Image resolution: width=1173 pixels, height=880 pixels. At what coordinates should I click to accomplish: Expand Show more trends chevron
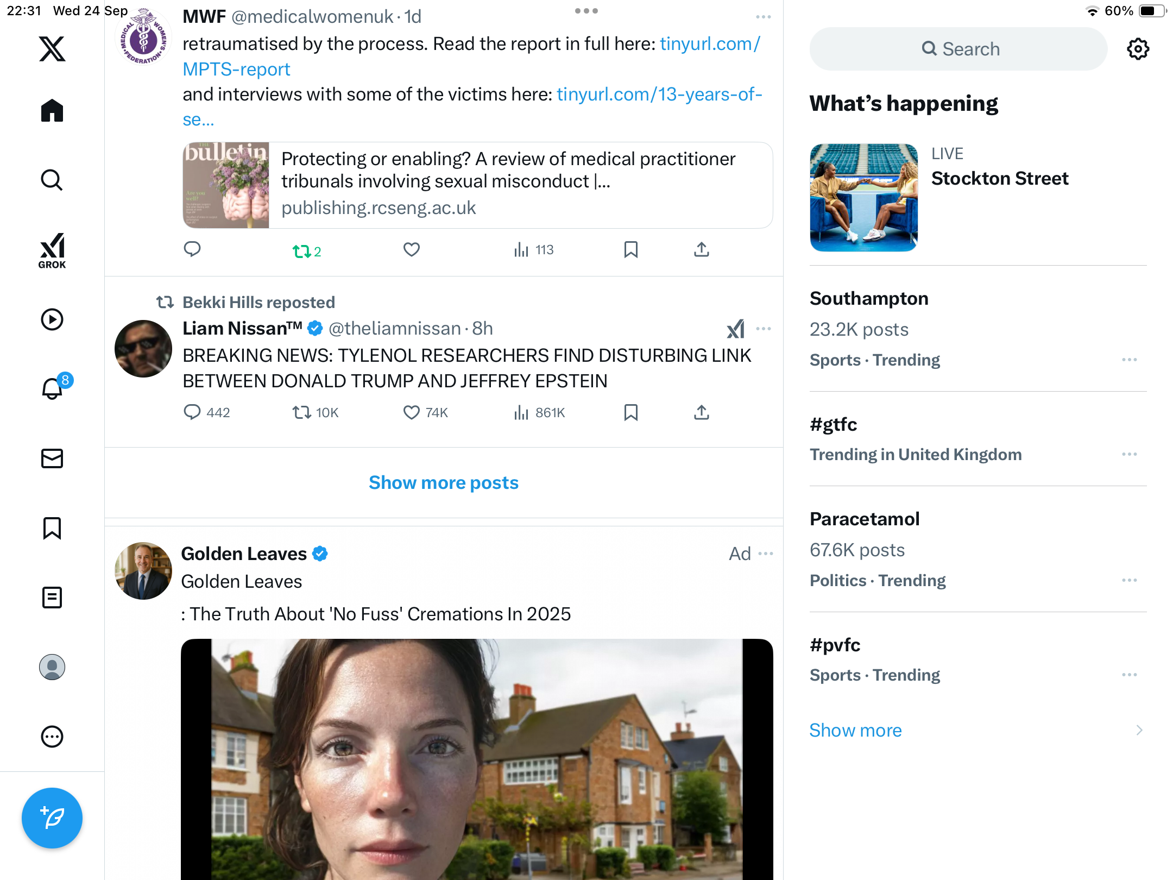[1139, 730]
